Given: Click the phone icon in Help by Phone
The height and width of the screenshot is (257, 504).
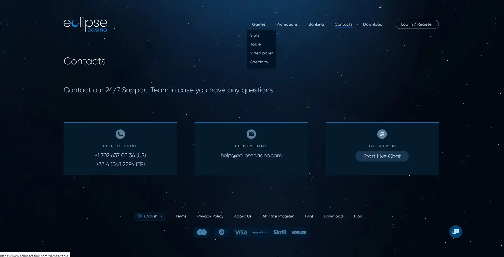Looking at the screenshot, I should click(x=120, y=134).
